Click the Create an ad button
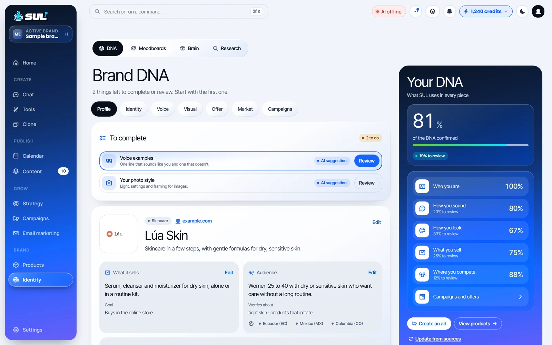 tap(429, 324)
